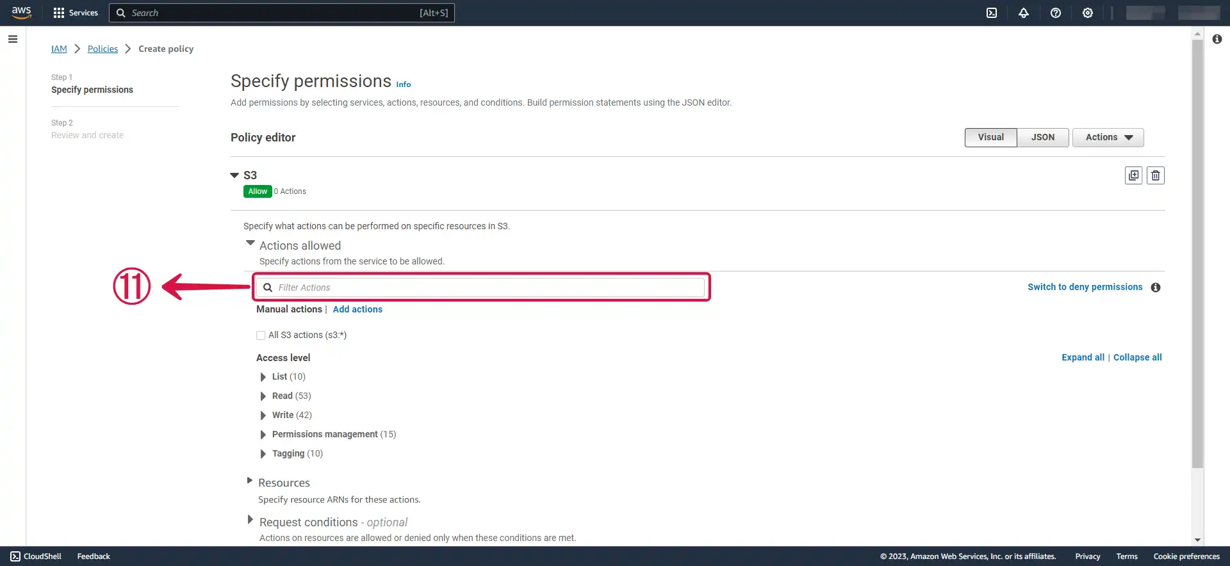Go to Policies breadcrumb link
The height and width of the screenshot is (566, 1230).
[x=102, y=49]
